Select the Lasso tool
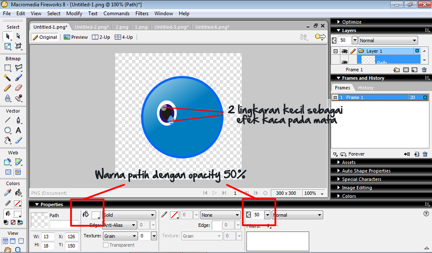The height and width of the screenshot is (253, 432). point(18,68)
